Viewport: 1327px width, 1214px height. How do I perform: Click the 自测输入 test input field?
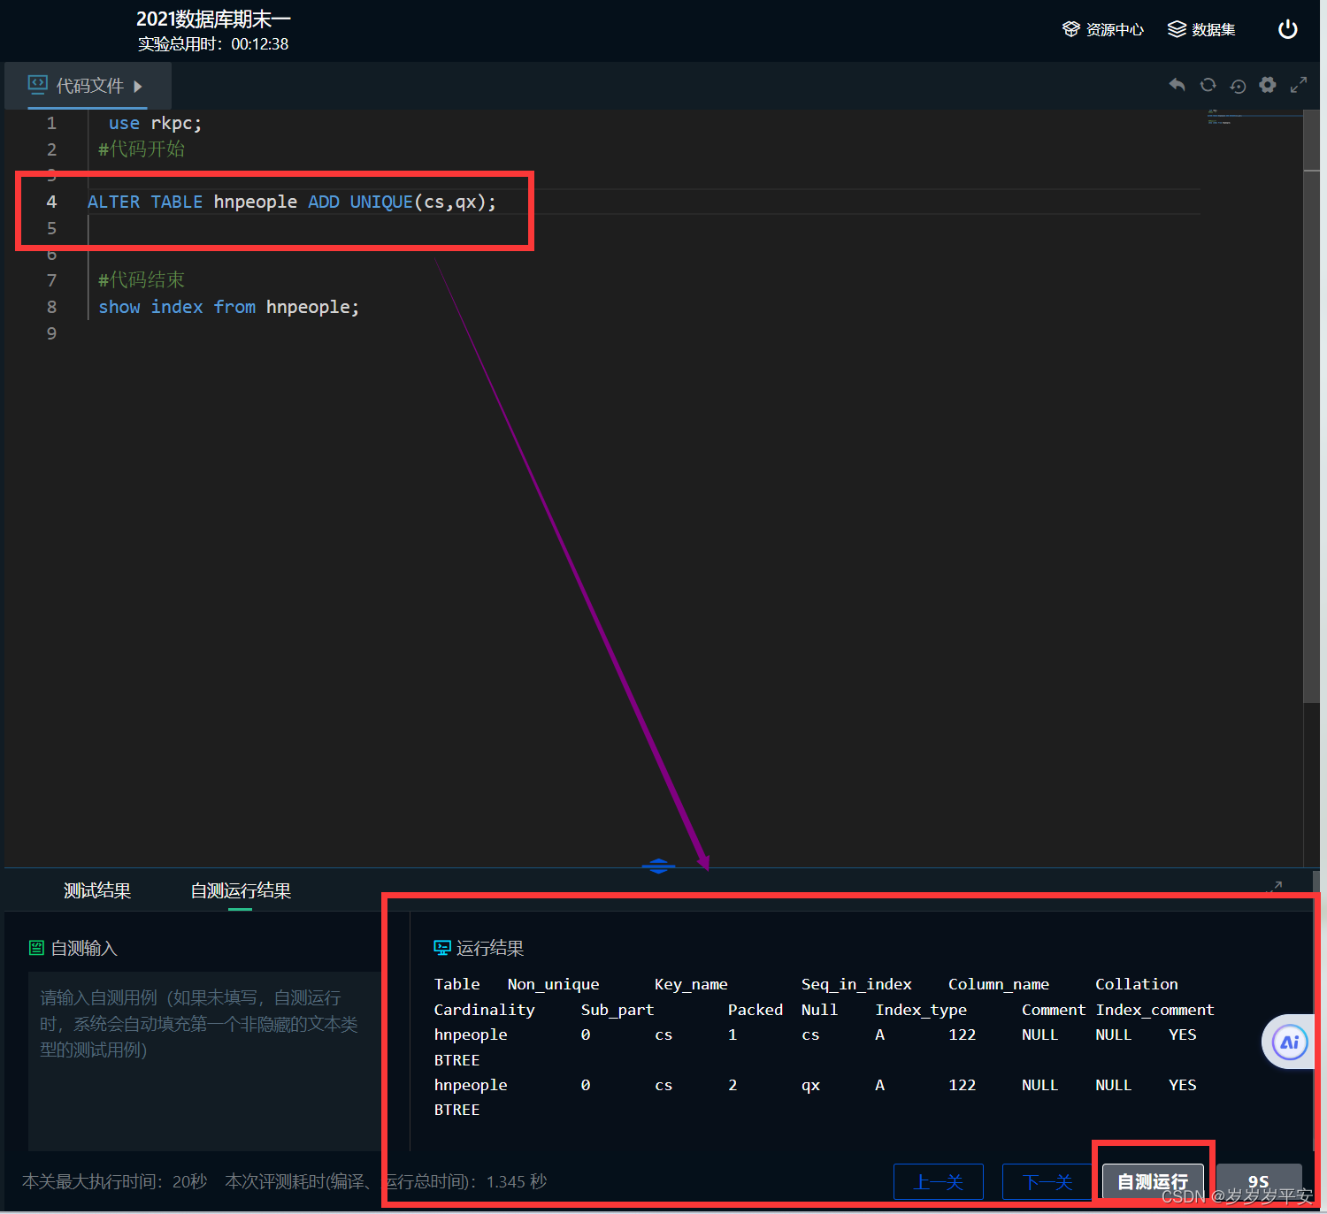(204, 1060)
